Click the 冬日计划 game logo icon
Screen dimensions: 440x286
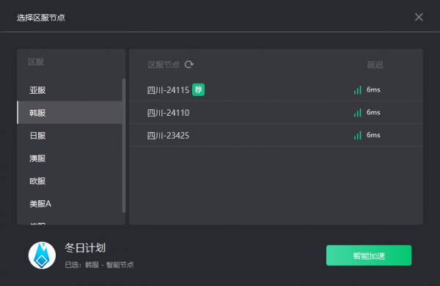[x=42, y=255]
